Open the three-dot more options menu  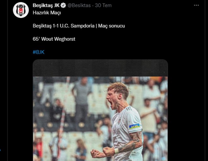click(x=196, y=5)
